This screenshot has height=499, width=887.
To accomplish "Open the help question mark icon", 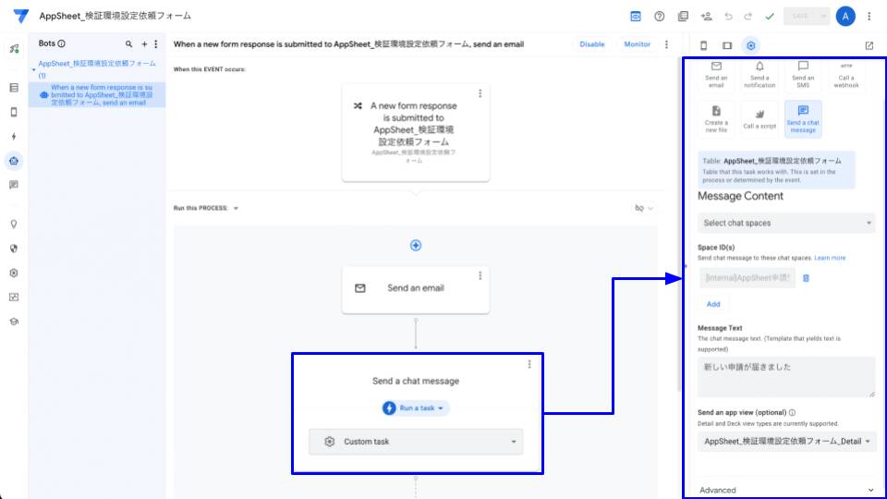I will tap(659, 17).
